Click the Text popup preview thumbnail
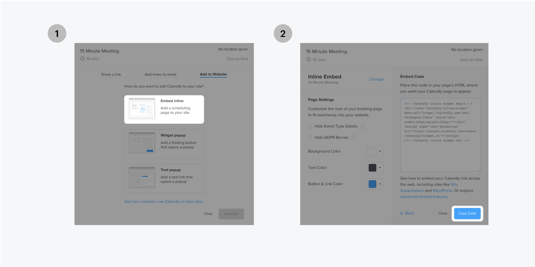Screen dimensions: 535x267 142,177
